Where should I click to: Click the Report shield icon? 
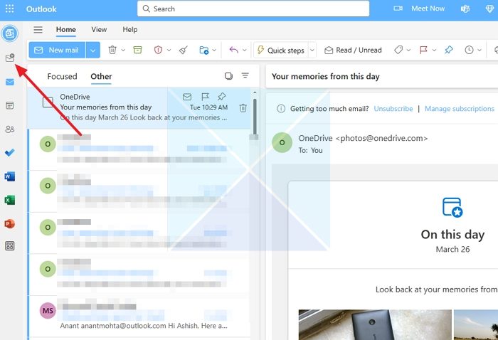click(x=158, y=50)
